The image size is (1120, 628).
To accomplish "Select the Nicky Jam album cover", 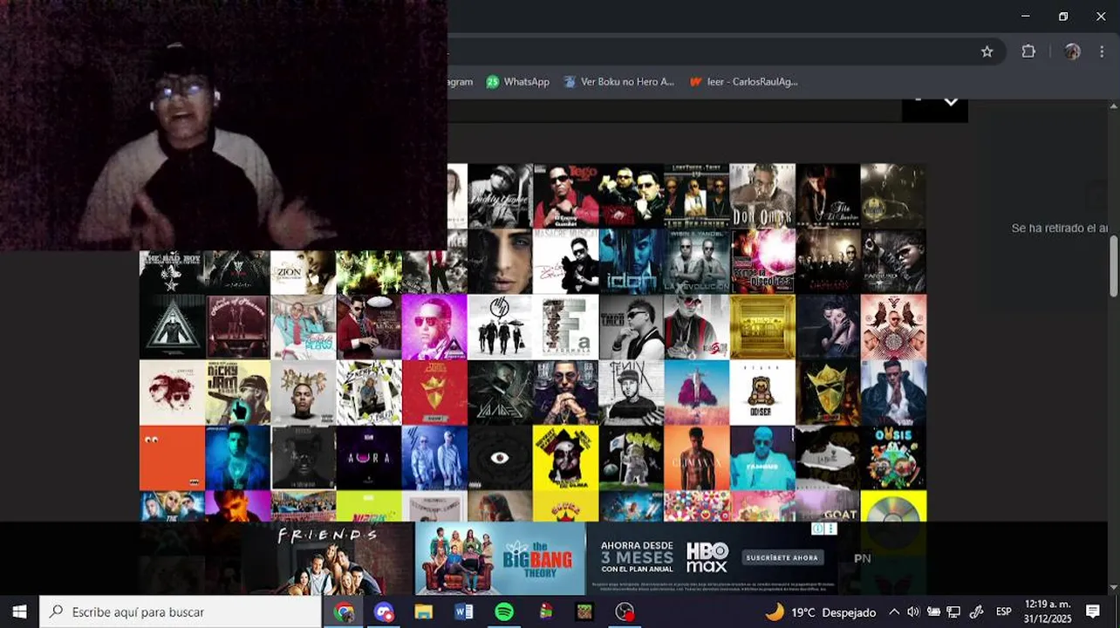I will pos(237,392).
